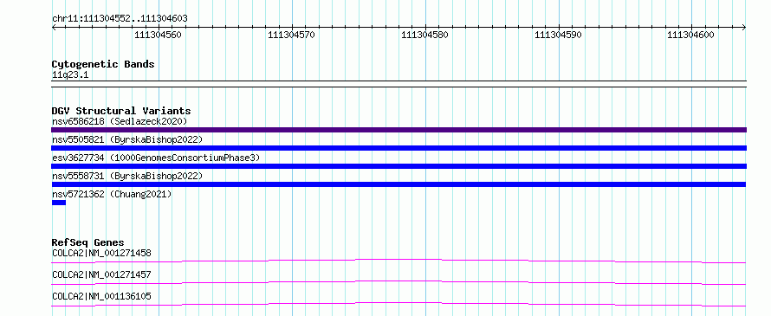Click the RefSeq Genes track title
Screen dimensions: 771x316
click(x=88, y=242)
